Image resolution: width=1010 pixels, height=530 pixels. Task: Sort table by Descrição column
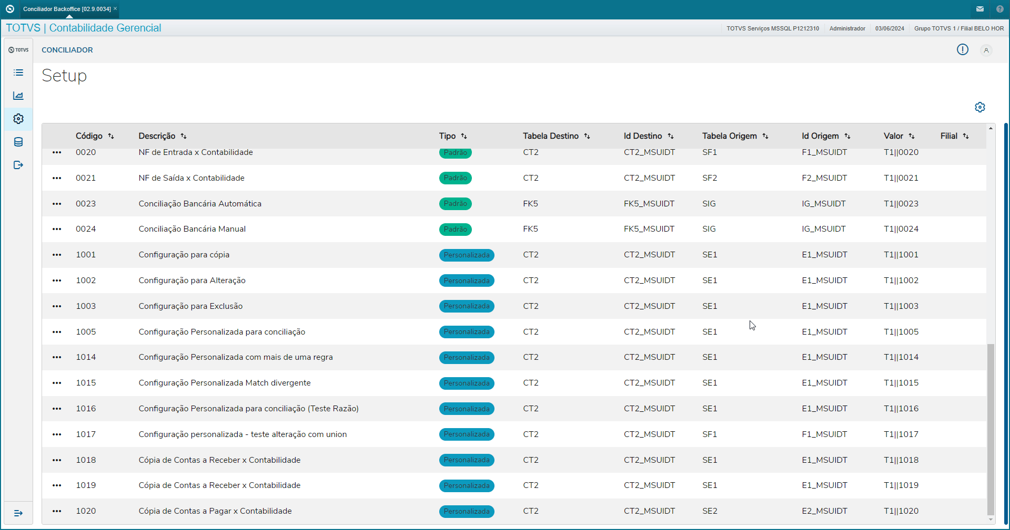(184, 136)
